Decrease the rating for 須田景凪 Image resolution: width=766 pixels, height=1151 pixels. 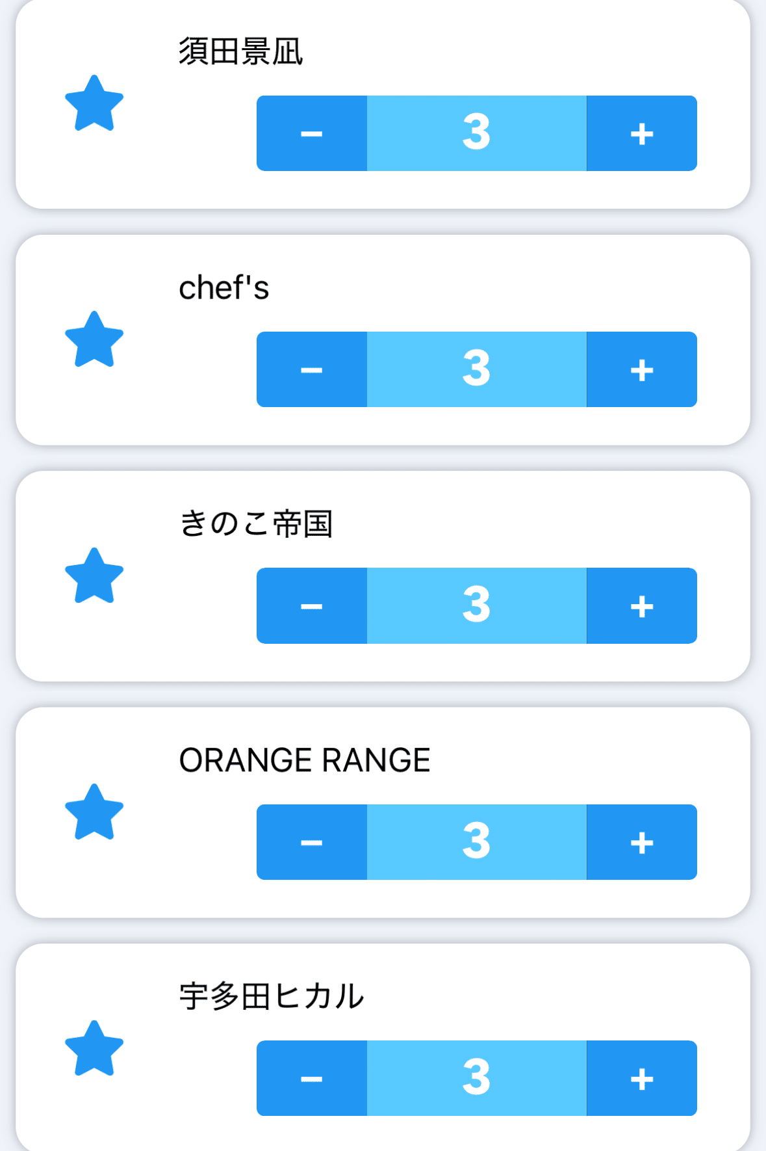[x=312, y=133]
